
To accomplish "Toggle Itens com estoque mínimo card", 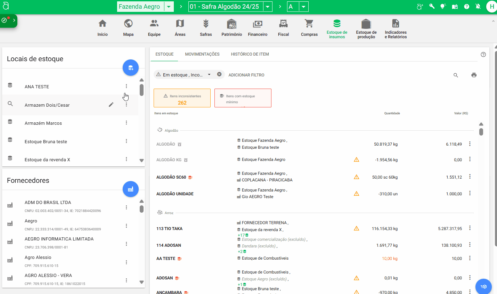I will 243,98.
